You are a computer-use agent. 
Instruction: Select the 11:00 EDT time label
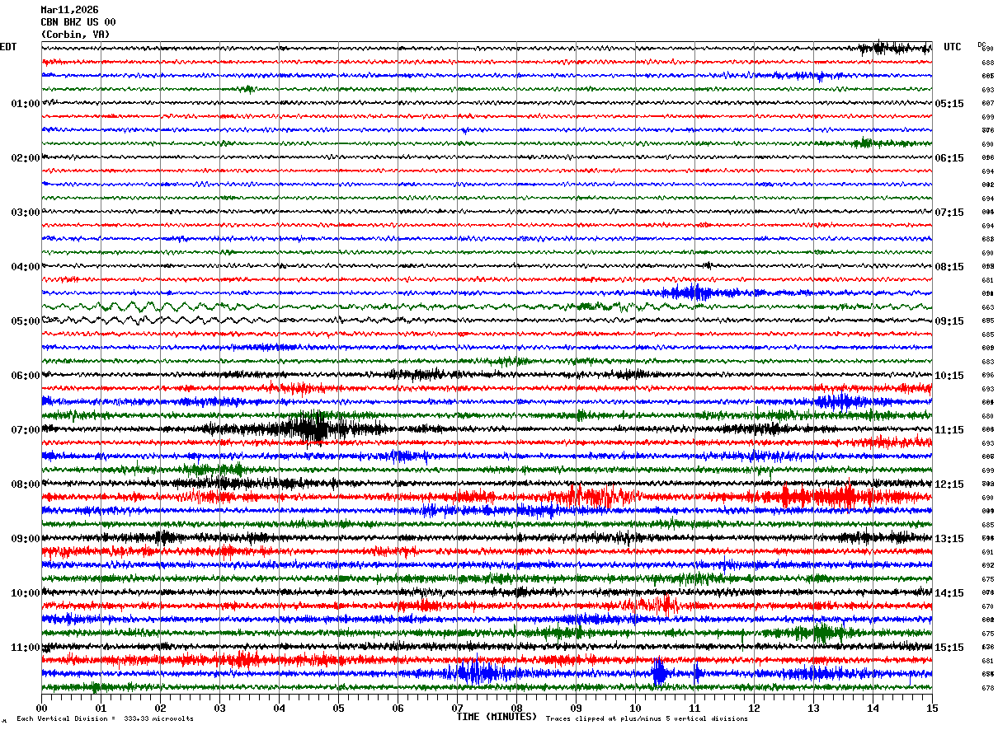[26, 648]
